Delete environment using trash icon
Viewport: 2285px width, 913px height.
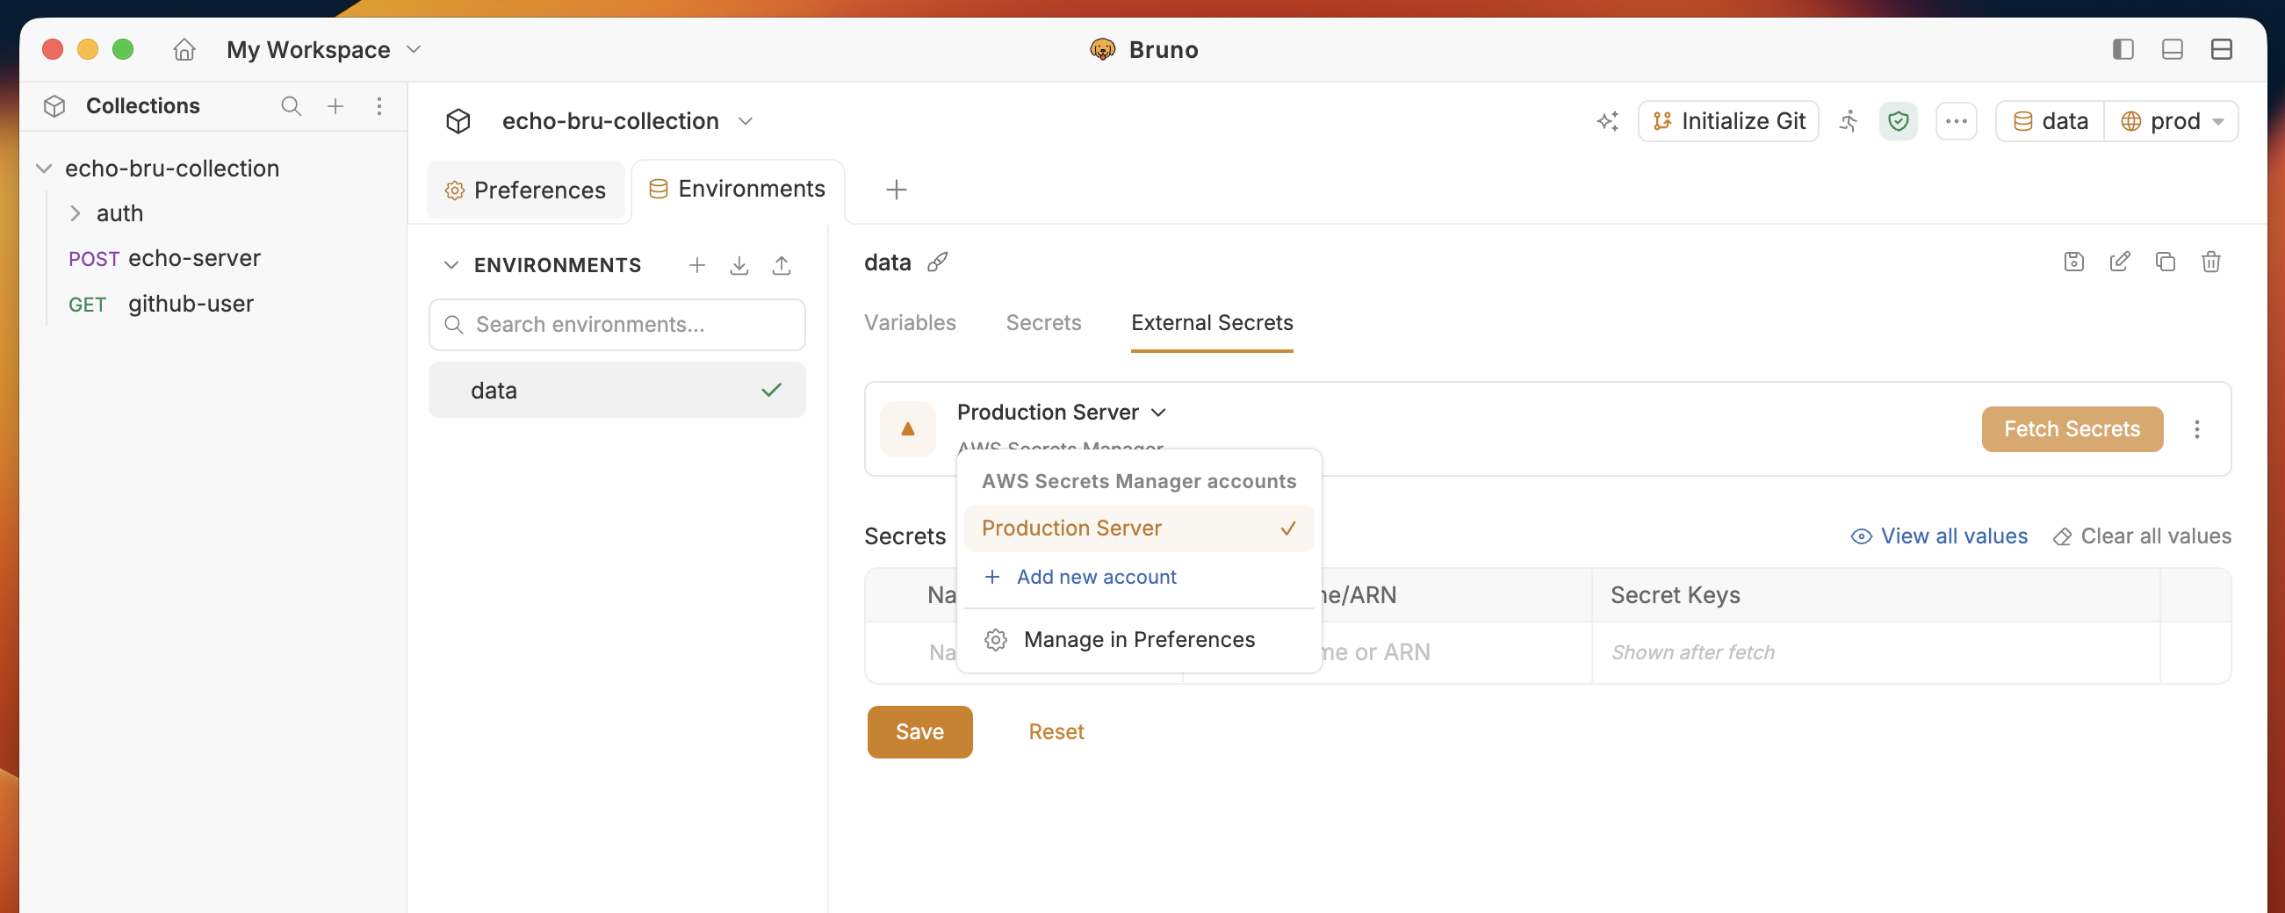click(2211, 262)
